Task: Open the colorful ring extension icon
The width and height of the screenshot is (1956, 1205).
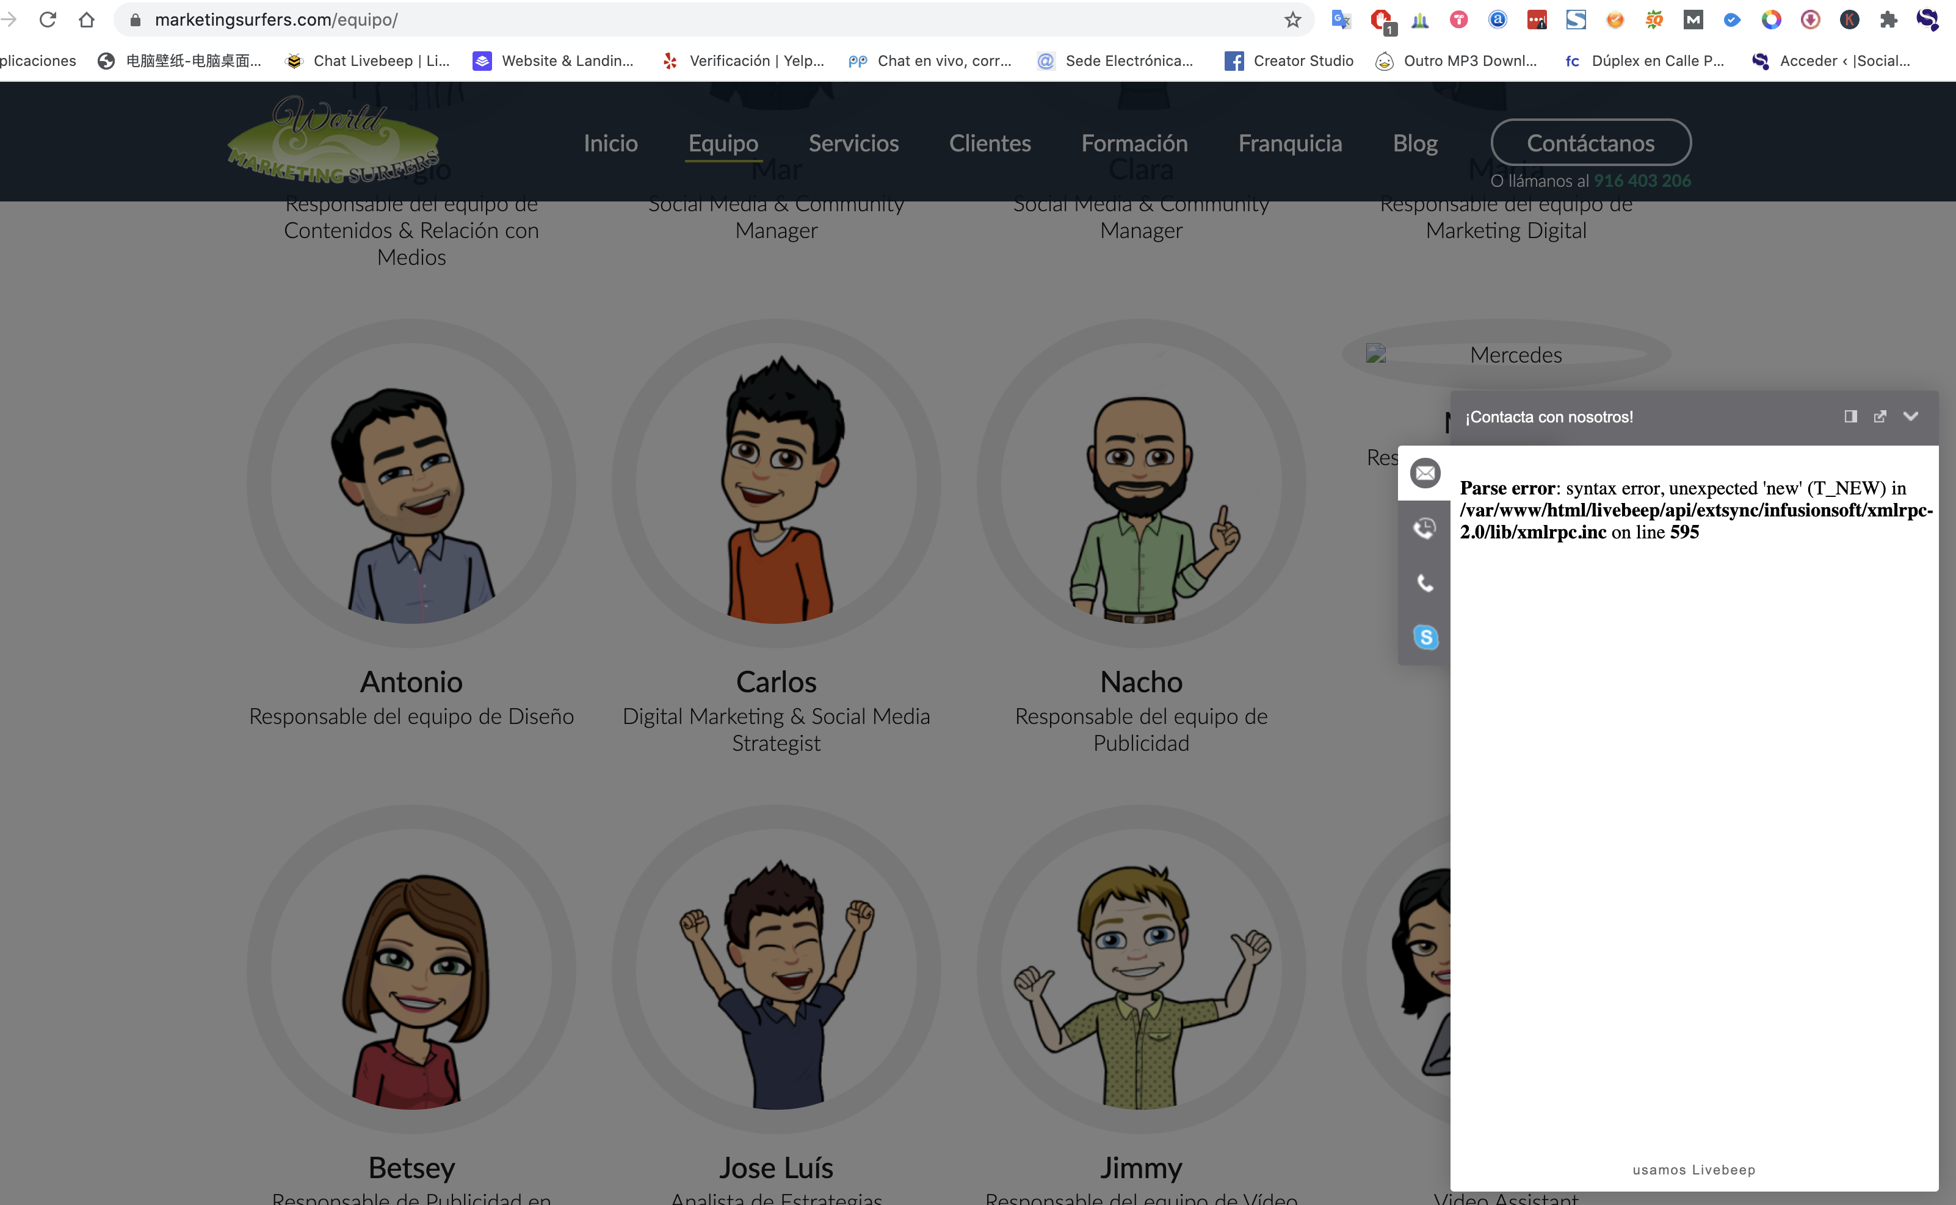Action: point(1771,19)
